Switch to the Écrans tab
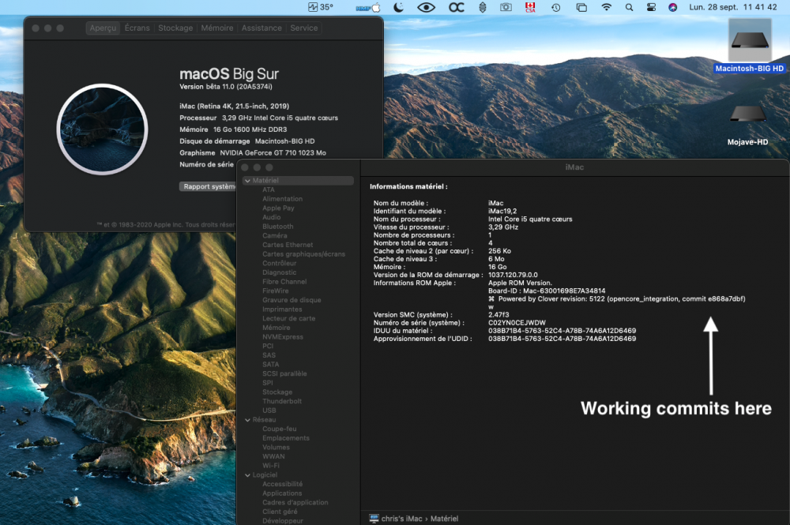Viewport: 790px width, 525px height. point(137,28)
